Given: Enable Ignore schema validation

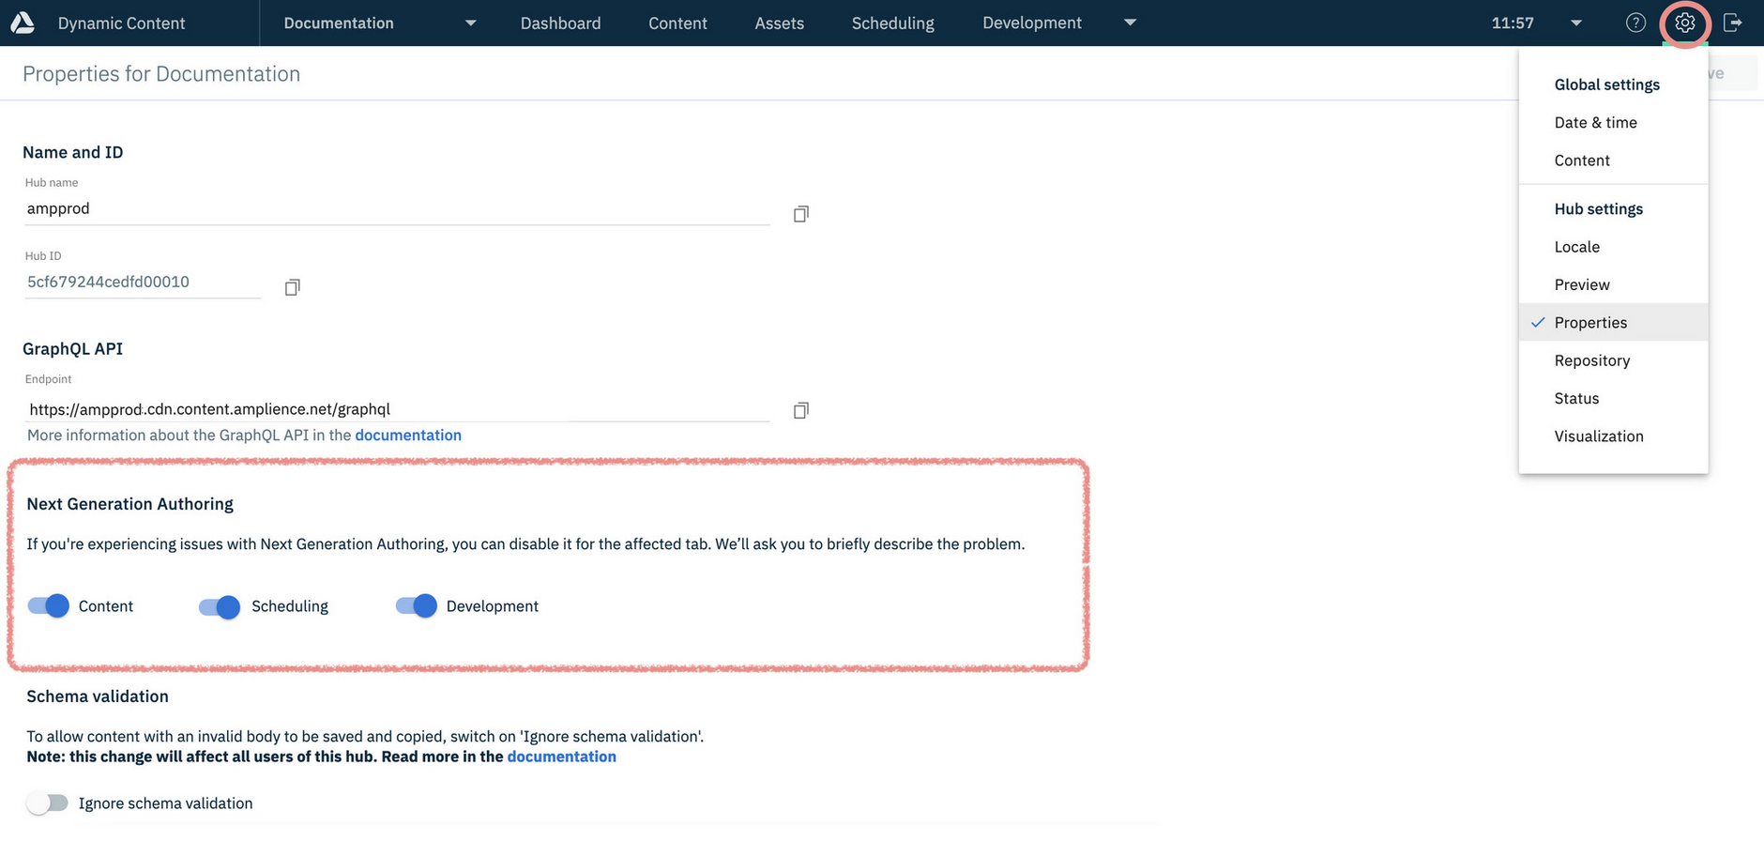Looking at the screenshot, I should (x=47, y=802).
